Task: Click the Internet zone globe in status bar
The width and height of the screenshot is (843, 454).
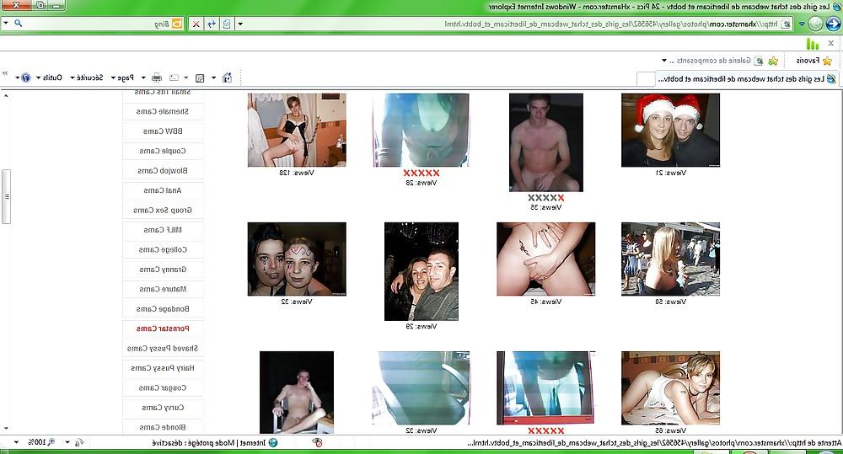Action: point(272,443)
